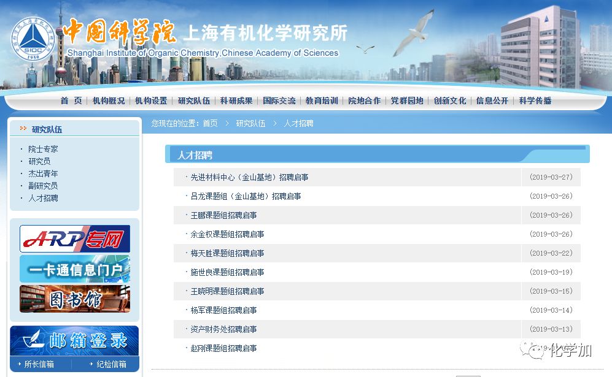
Task: View 梅天胜课题组招聘启事 announcement
Action: [x=227, y=253]
